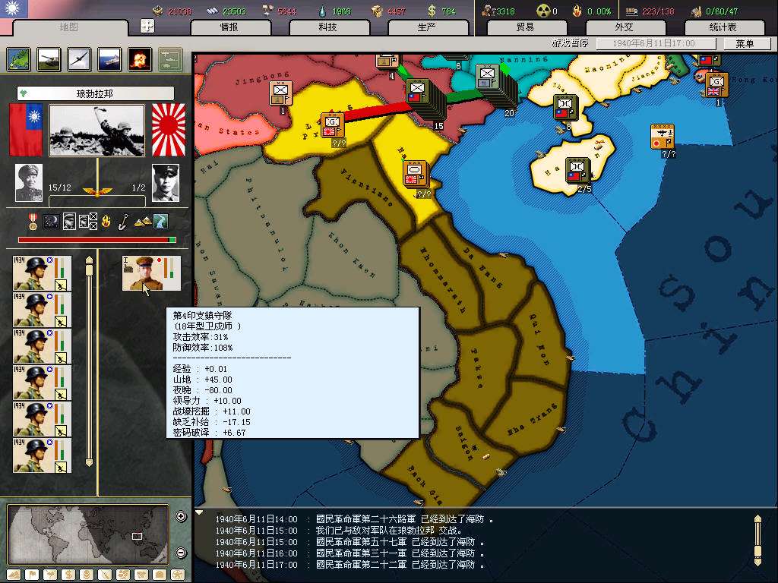Screen dimensions: 778x583
Task: Click the river crossing modifier icon
Action: coord(161,222)
